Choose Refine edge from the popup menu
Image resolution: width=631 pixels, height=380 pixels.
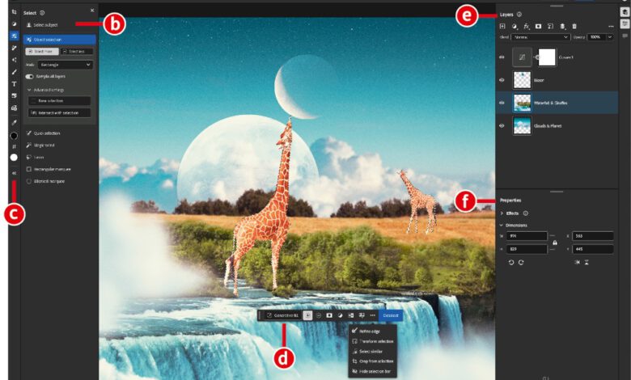(x=373, y=331)
